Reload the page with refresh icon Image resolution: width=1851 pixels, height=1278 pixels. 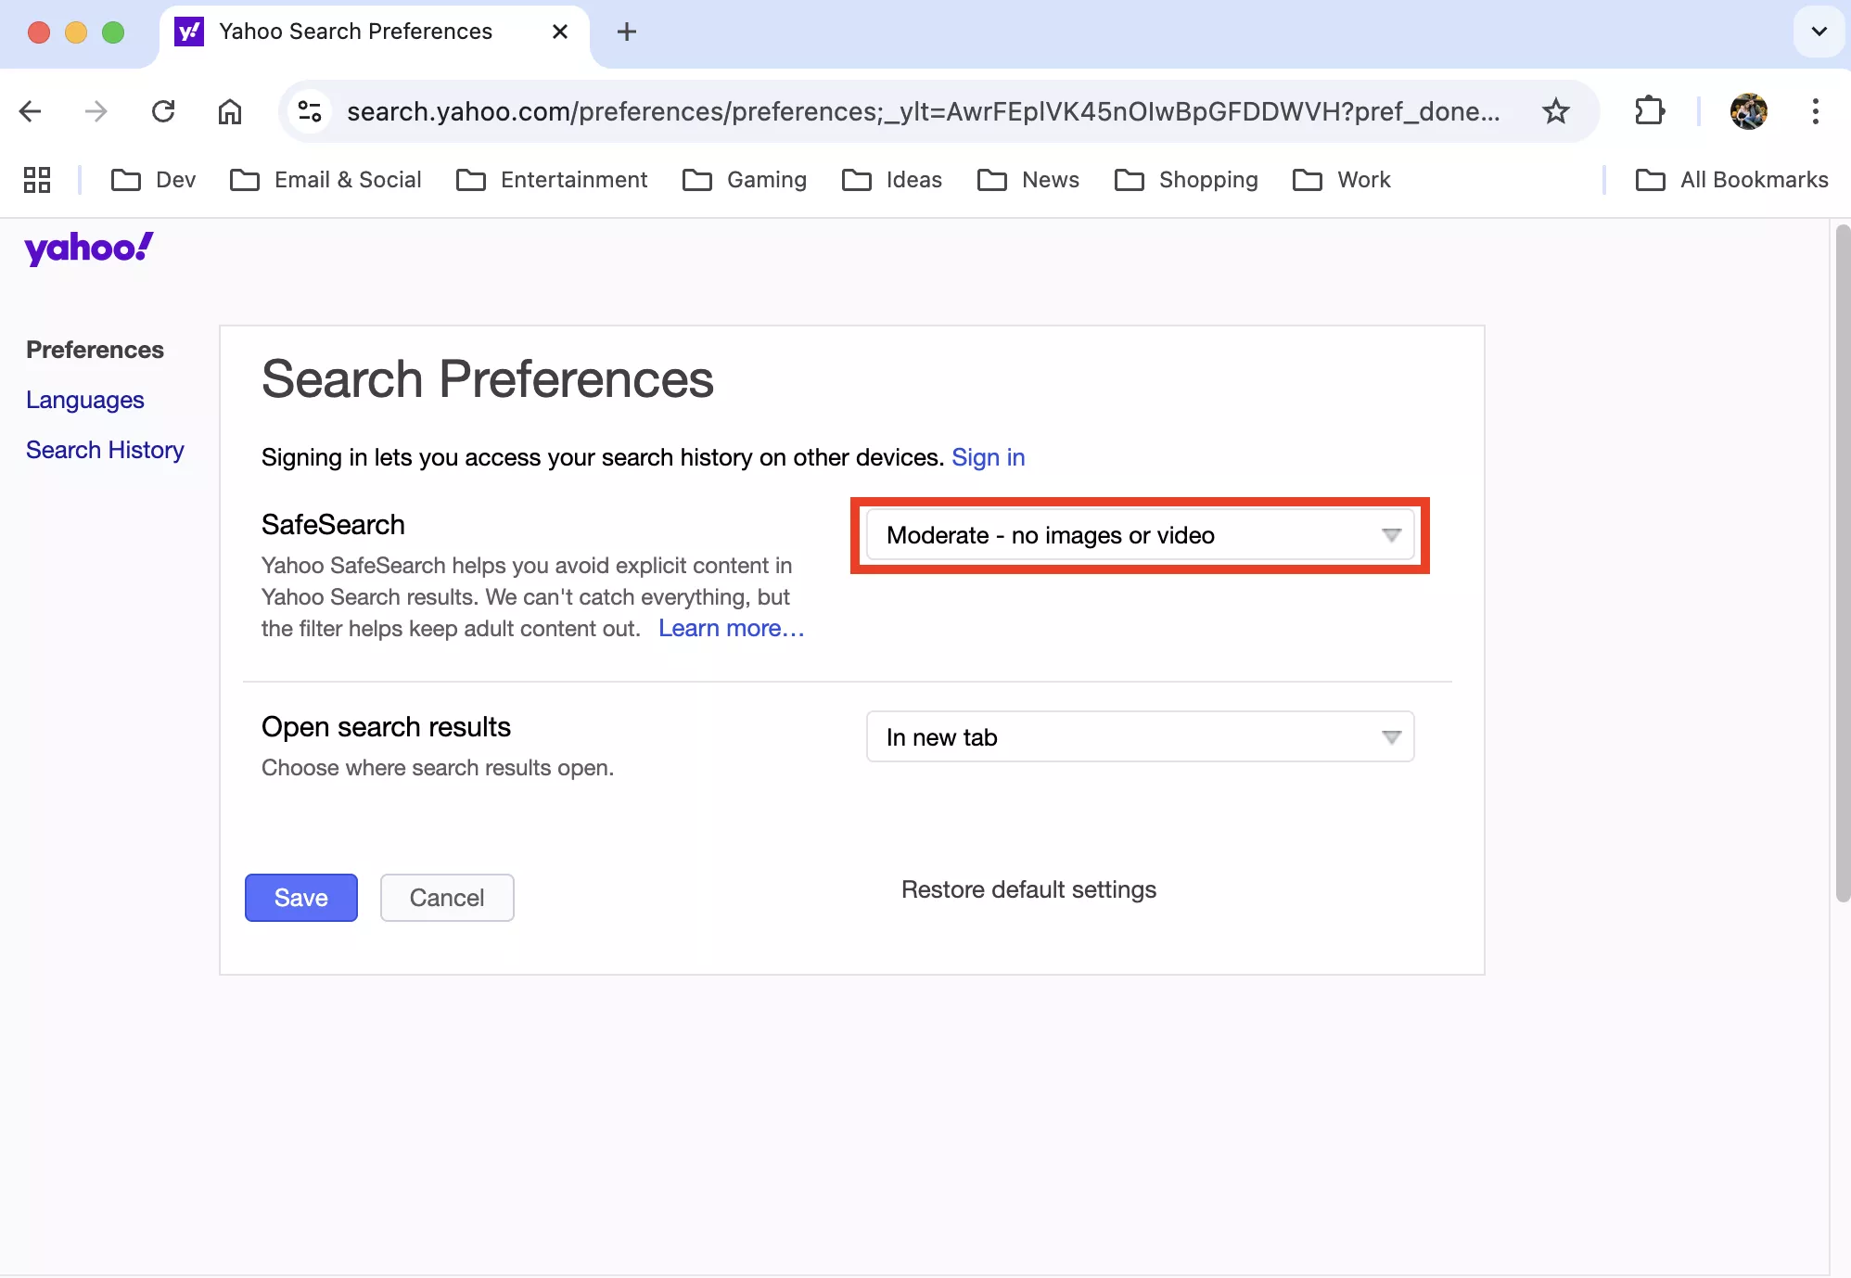tap(163, 112)
